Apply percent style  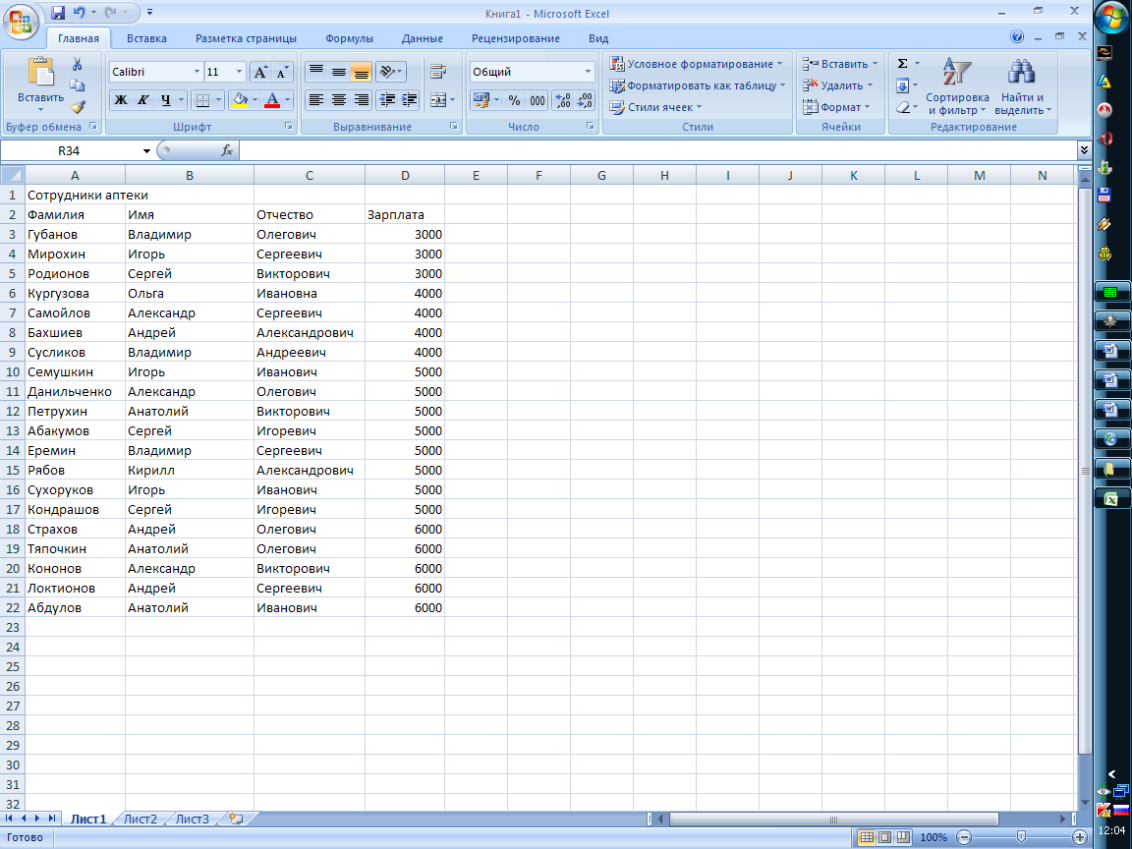514,100
